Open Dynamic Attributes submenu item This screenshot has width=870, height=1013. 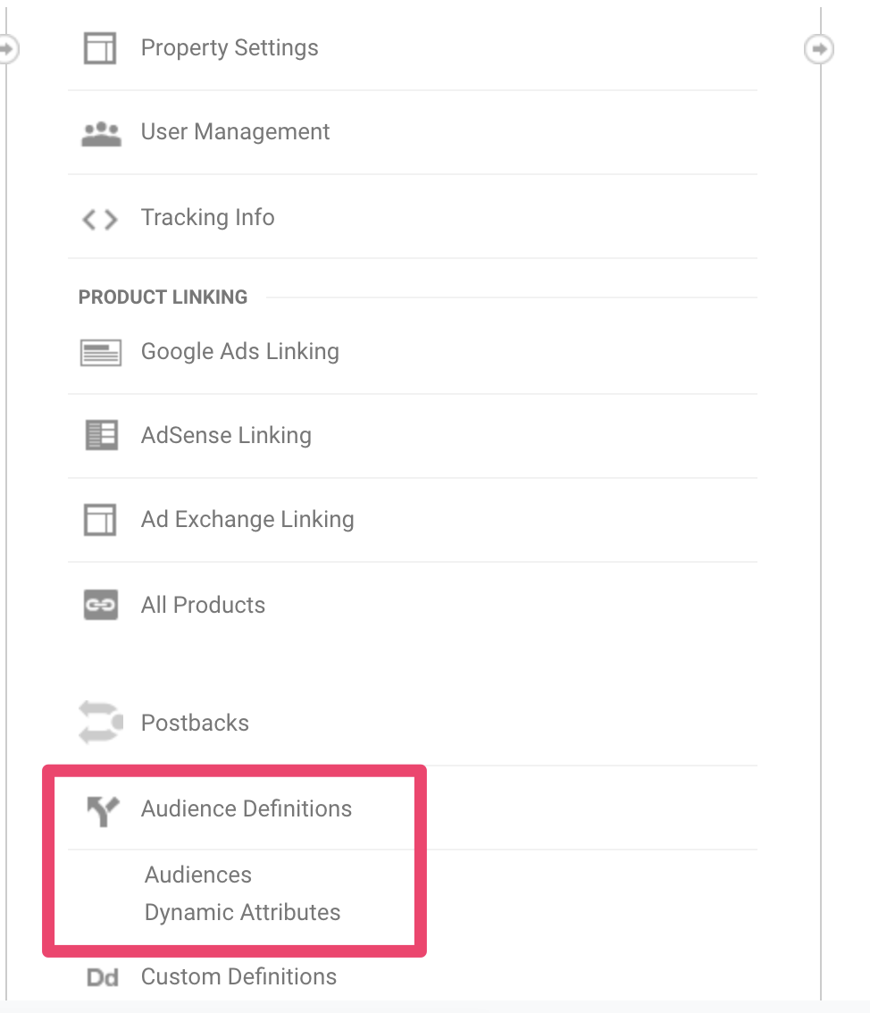242,912
